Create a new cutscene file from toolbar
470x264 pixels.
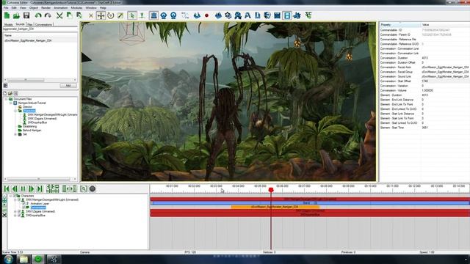7,15
